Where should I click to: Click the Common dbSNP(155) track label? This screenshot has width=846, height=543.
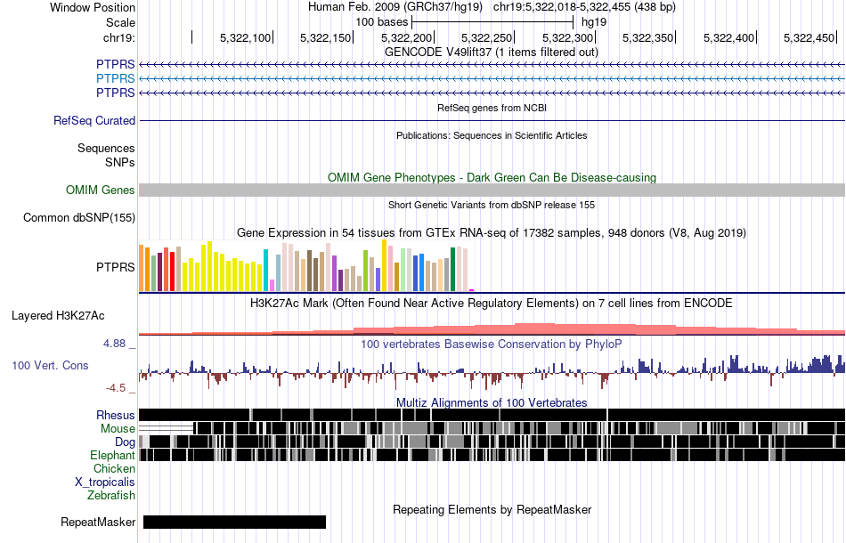79,218
